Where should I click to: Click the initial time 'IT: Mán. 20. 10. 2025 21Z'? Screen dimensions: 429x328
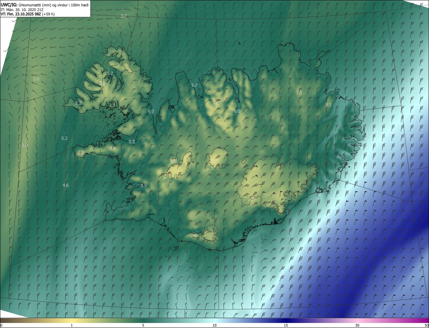pyautogui.click(x=22, y=9)
